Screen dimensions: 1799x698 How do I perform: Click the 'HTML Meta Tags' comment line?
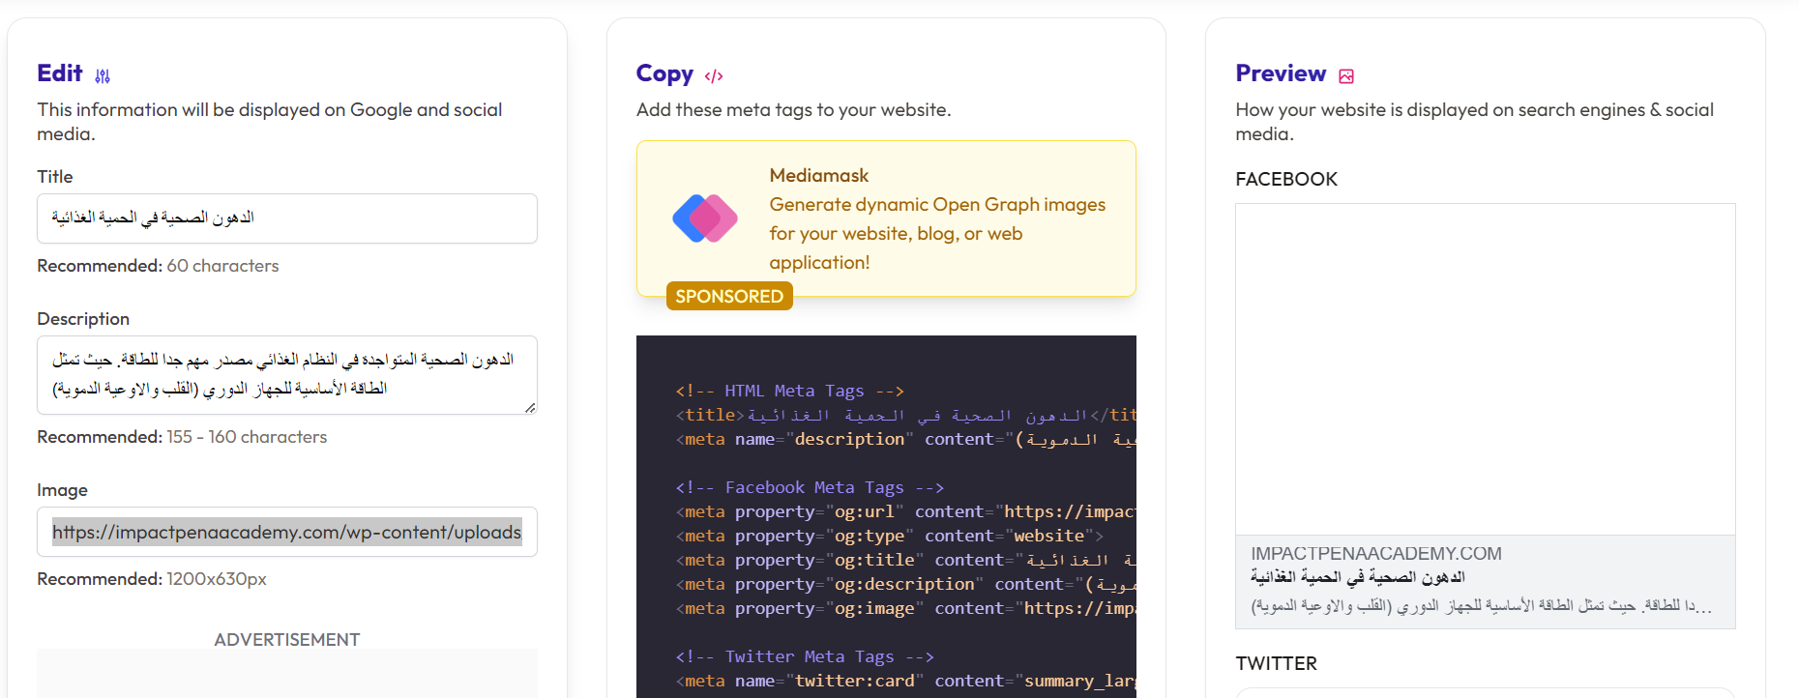(x=789, y=391)
